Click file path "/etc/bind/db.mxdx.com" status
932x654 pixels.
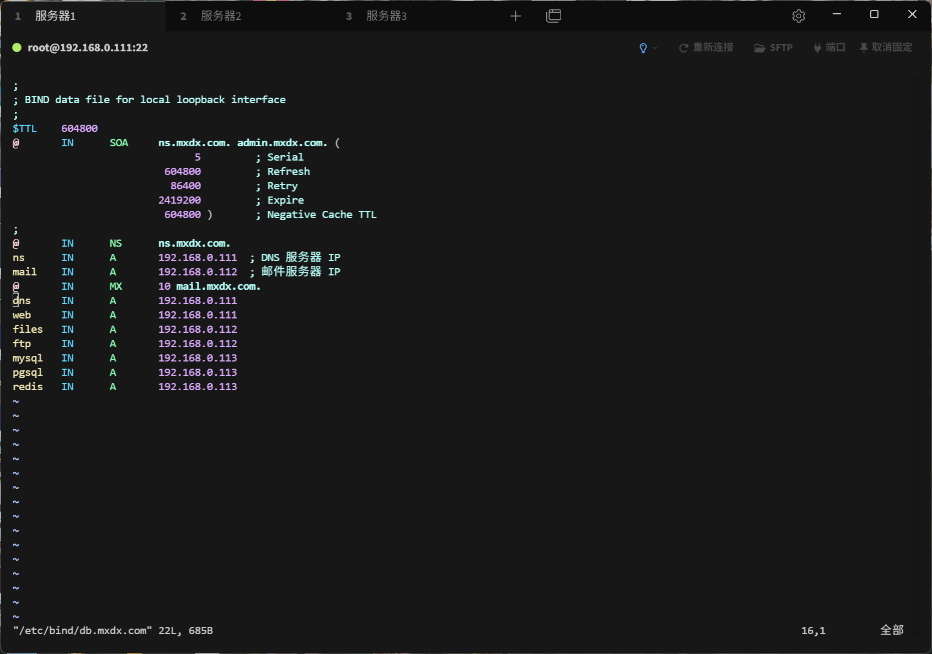(x=82, y=630)
